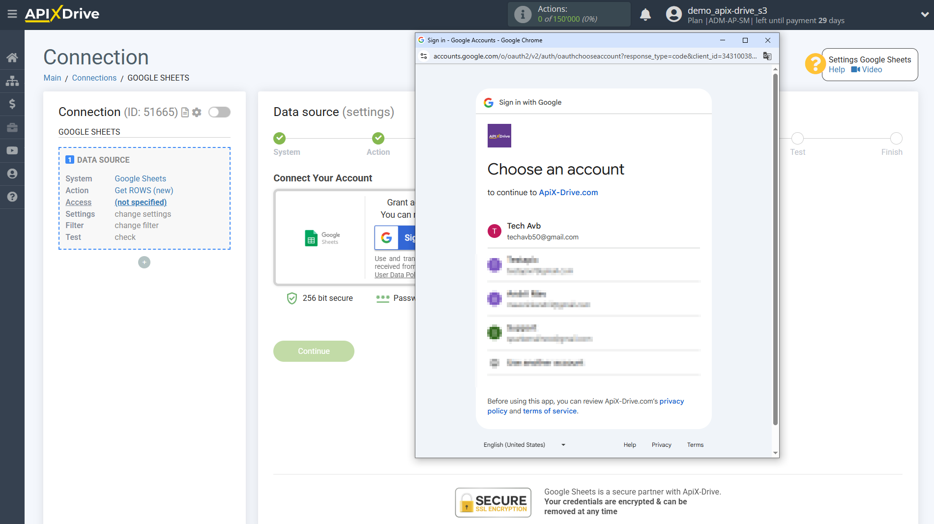This screenshot has width=934, height=524.
Task: Click check test text
Action: coord(125,237)
